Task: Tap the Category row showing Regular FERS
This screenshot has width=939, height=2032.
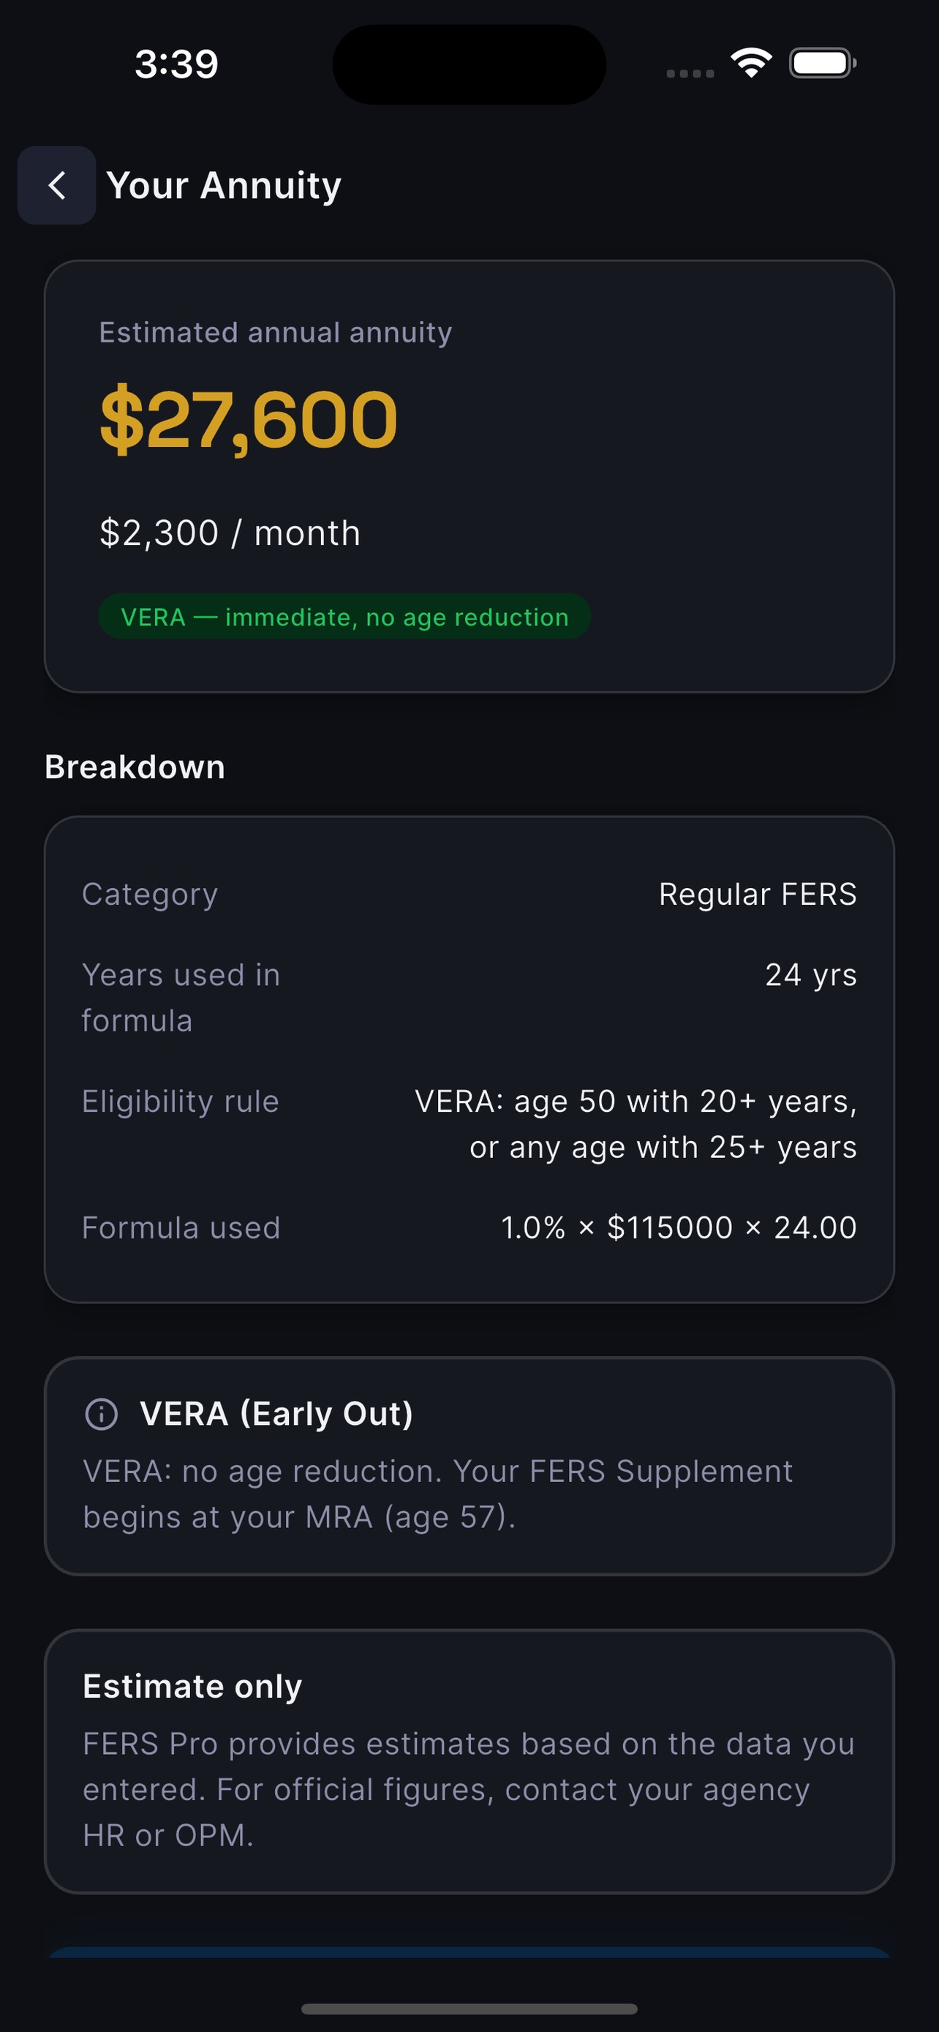Action: click(x=469, y=895)
